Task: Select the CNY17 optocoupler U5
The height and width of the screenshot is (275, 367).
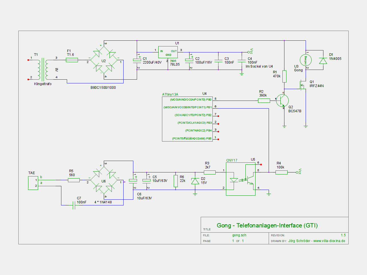Action: tap(241, 179)
